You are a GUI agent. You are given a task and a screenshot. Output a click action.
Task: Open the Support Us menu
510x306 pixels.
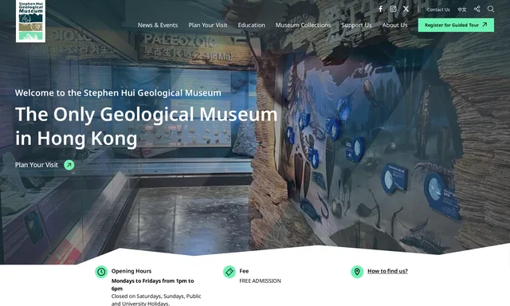(356, 25)
